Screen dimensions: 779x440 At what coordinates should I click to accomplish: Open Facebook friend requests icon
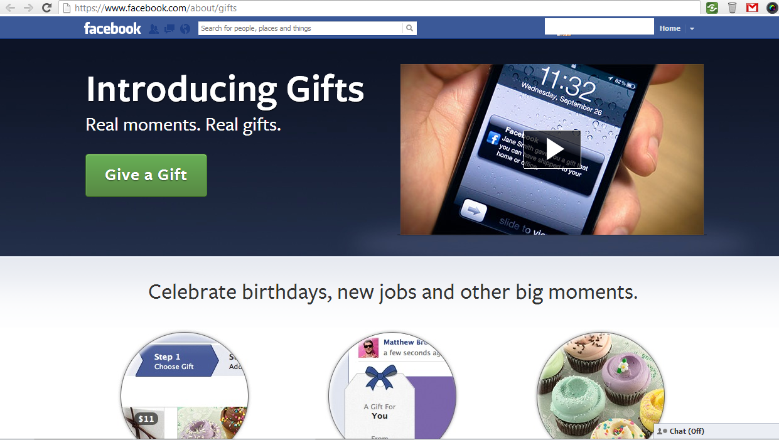click(x=154, y=29)
